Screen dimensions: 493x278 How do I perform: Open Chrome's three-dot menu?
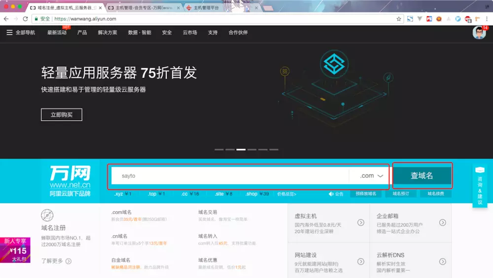487,19
